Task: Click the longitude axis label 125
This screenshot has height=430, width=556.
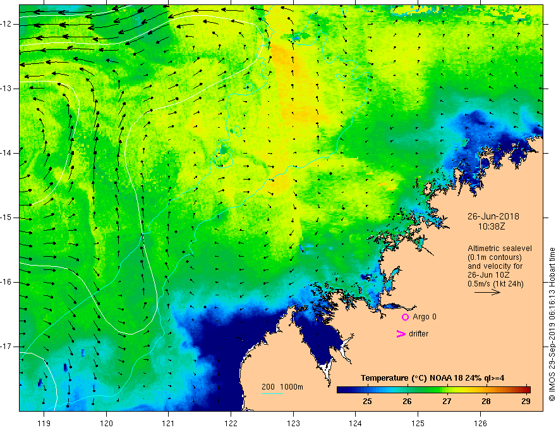Action: [418, 423]
